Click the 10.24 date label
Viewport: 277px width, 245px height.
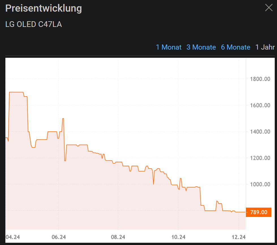[179, 237]
